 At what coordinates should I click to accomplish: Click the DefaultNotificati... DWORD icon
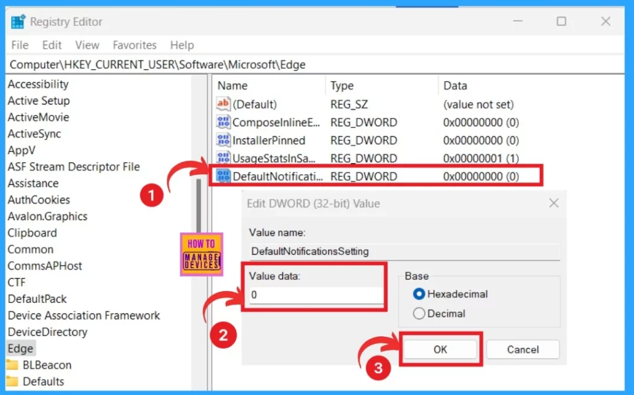coord(223,176)
